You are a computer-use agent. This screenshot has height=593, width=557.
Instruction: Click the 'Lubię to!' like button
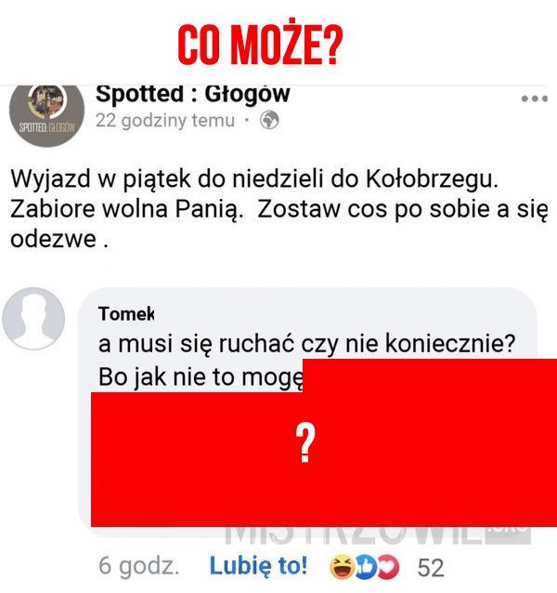pyautogui.click(x=258, y=566)
